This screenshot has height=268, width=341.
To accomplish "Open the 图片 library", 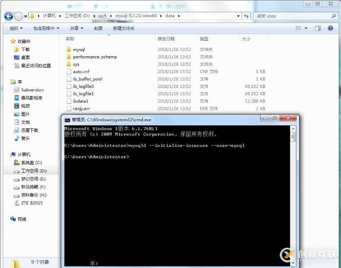I will 25,114.
